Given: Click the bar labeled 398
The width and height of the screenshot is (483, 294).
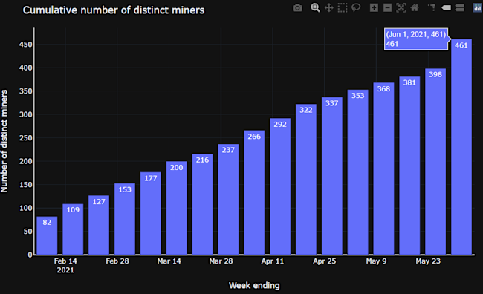Looking at the screenshot, I should coord(435,161).
